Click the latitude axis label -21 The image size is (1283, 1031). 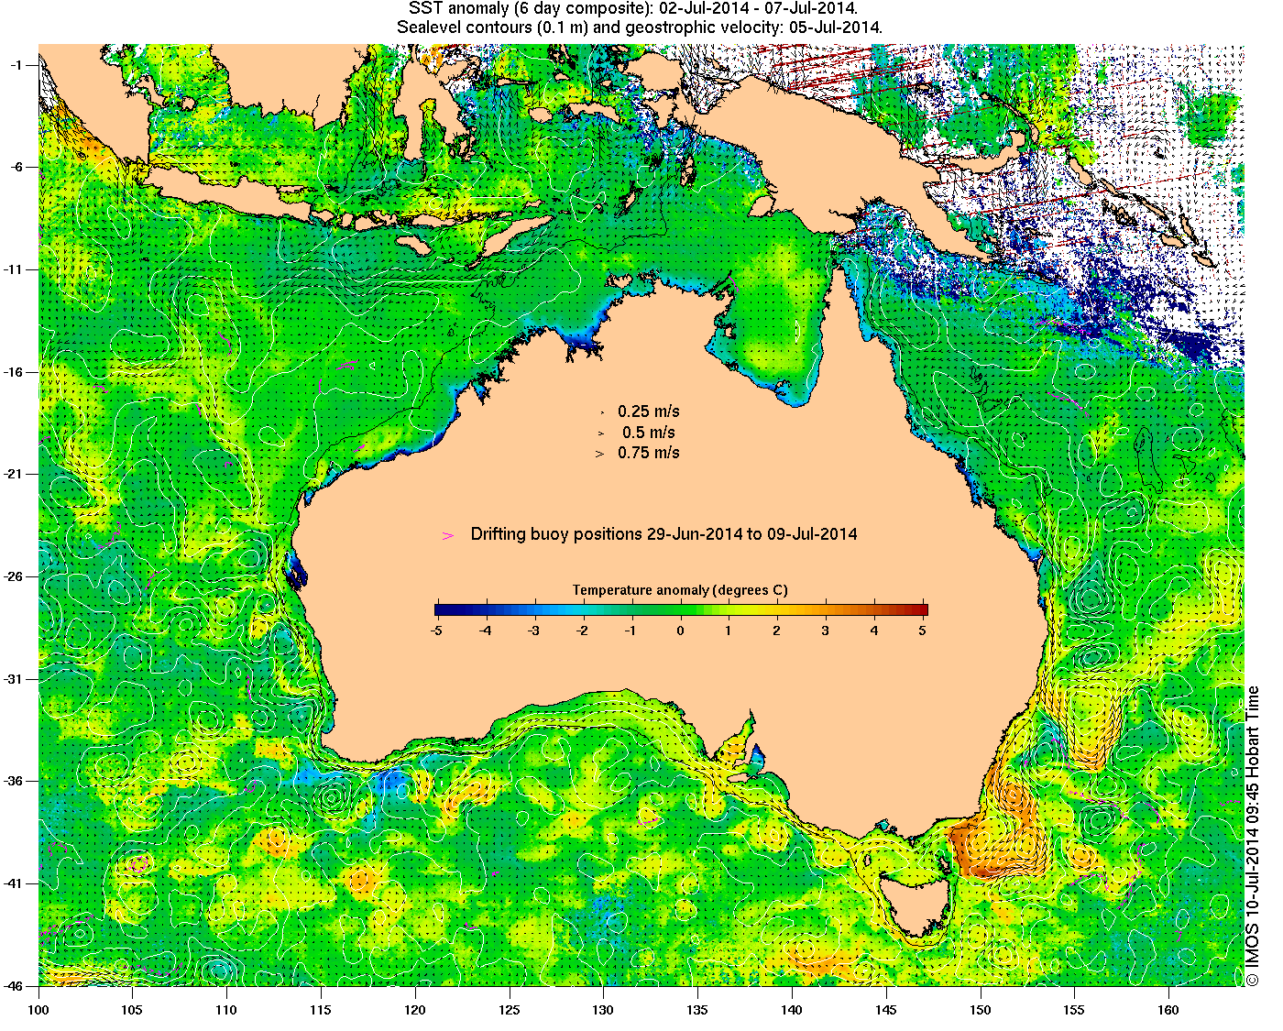(16, 474)
